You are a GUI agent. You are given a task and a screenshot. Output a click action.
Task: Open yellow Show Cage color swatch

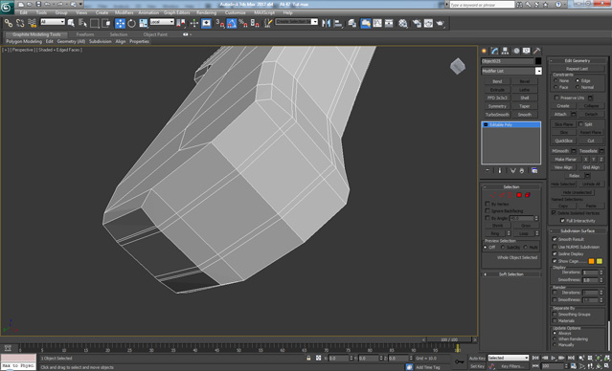pyautogui.click(x=600, y=261)
